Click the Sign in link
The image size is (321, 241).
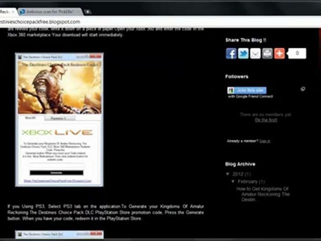pos(265,141)
